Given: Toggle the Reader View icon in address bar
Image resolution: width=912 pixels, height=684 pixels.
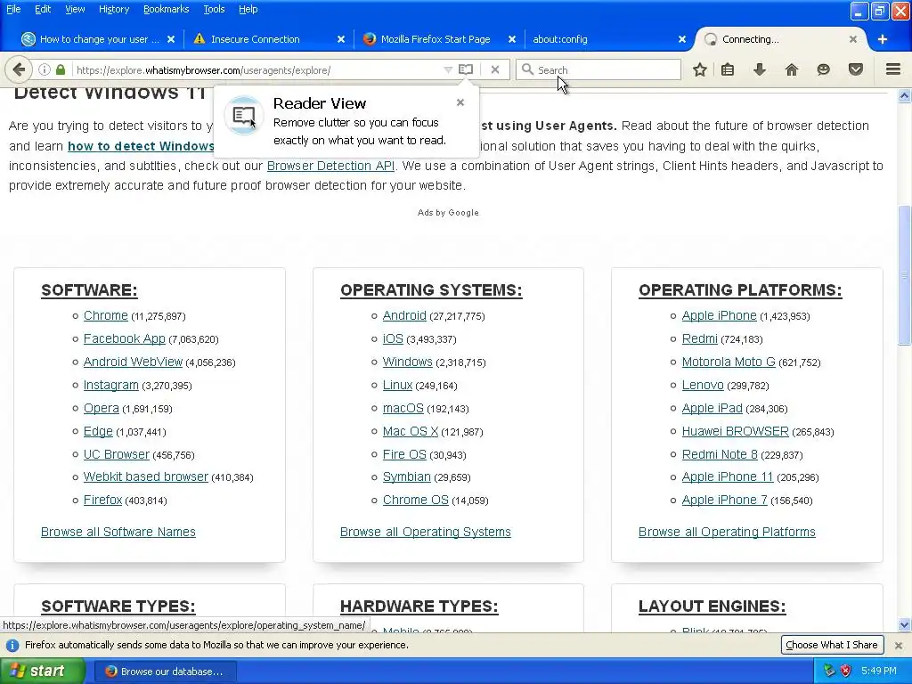Looking at the screenshot, I should pos(465,69).
